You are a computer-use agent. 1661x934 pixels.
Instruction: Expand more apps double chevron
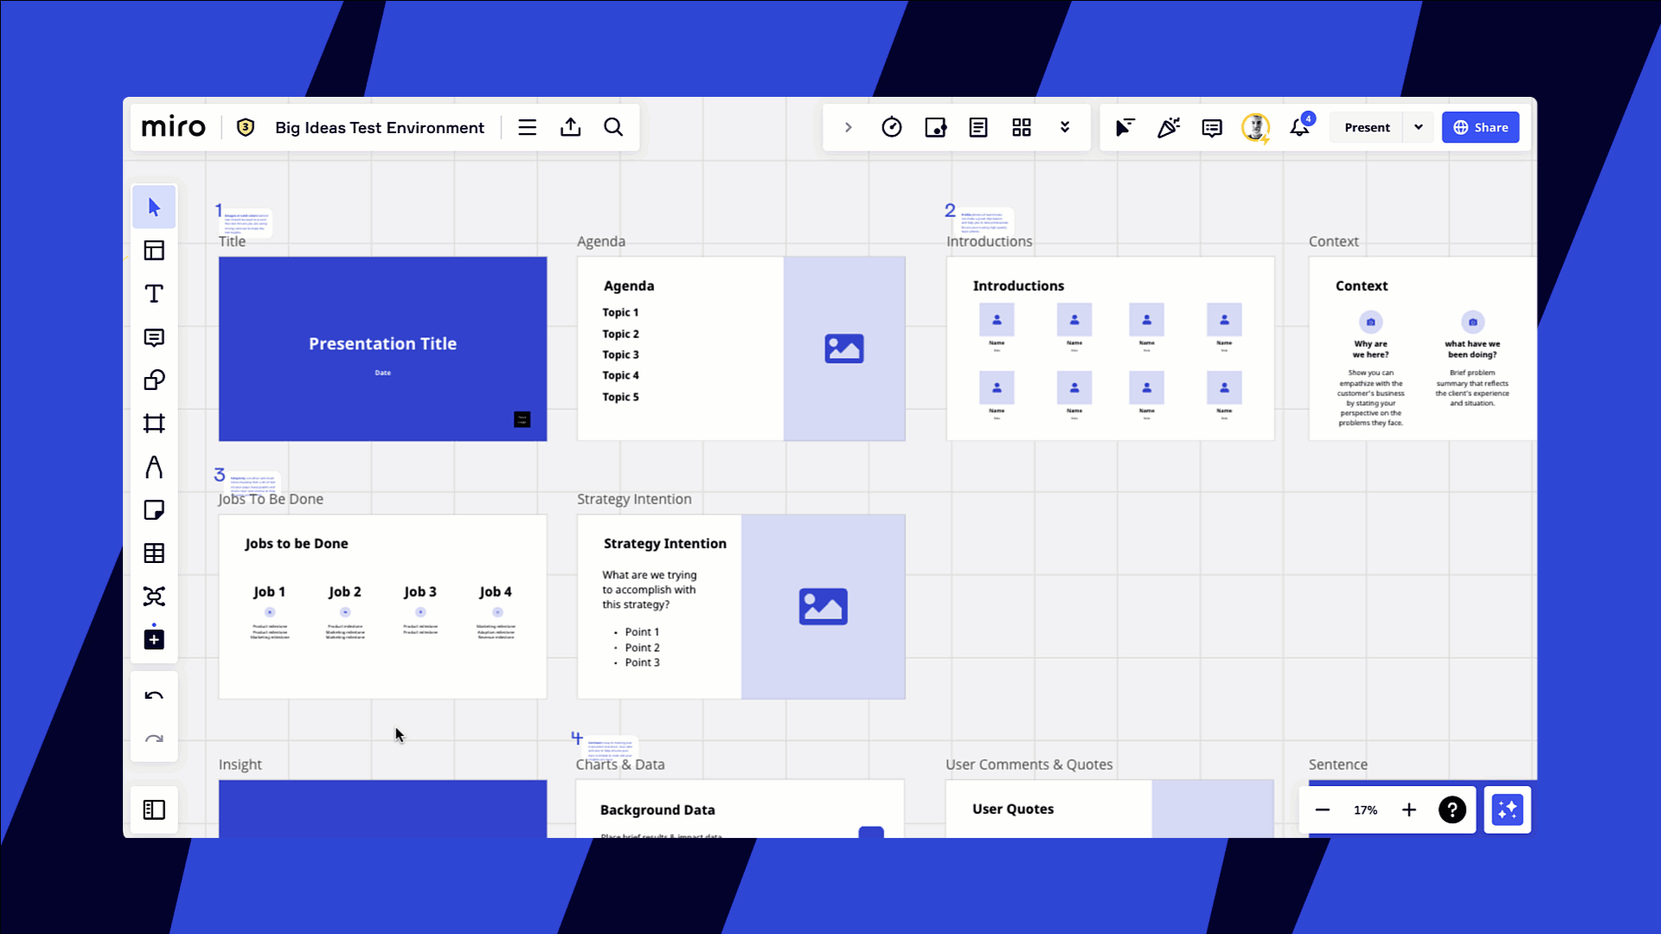tap(1065, 128)
